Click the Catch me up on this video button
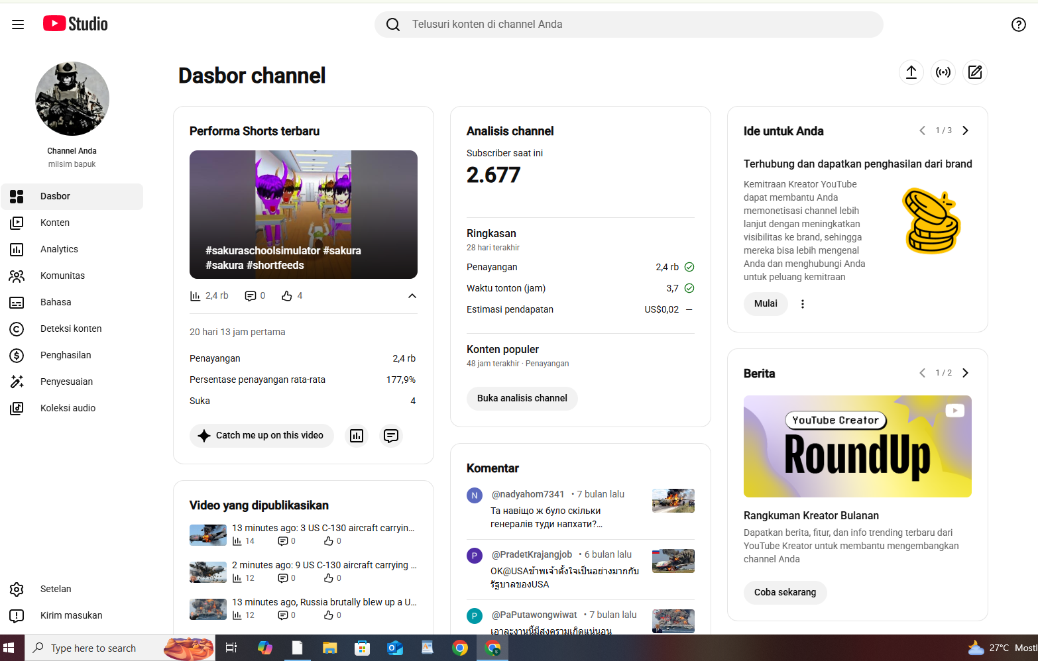 click(262, 436)
